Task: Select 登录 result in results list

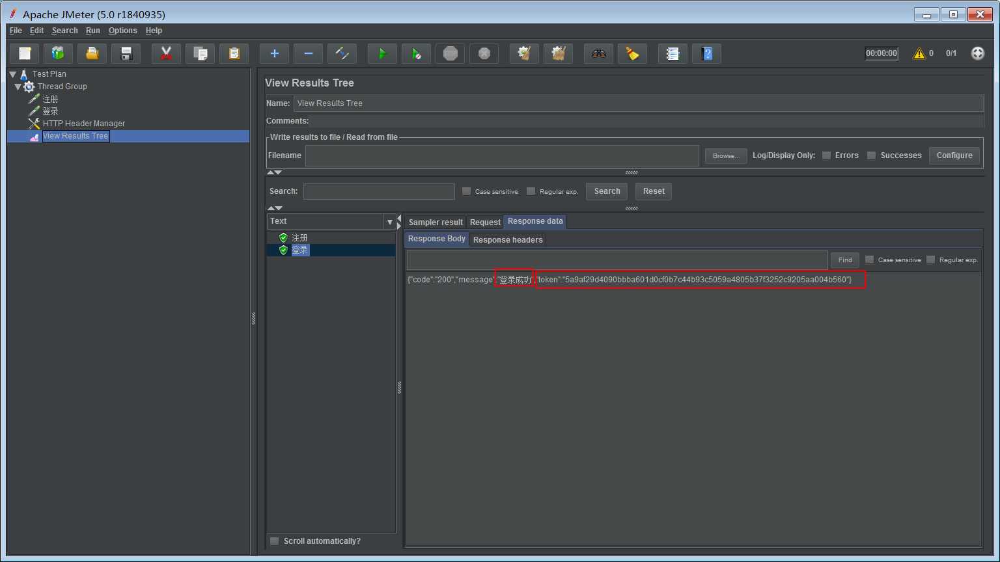Action: click(x=299, y=250)
